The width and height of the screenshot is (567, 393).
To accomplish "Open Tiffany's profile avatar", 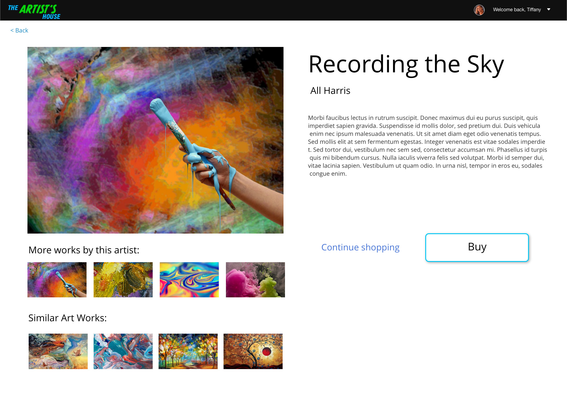I will point(479,10).
